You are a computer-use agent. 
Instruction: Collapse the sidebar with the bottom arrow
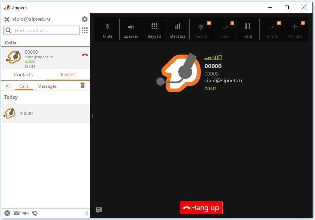87,213
